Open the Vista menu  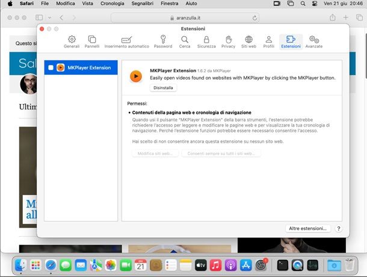coord(87,4)
